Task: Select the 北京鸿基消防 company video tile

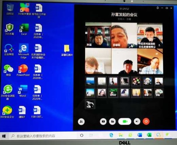Action: [x=150, y=36]
